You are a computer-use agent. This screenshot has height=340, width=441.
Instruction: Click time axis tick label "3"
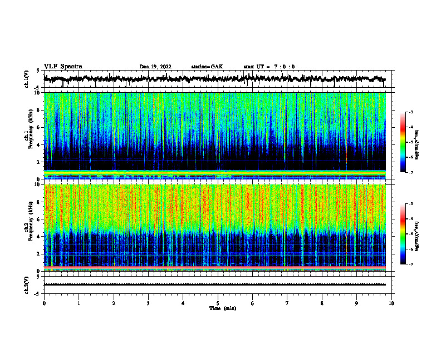click(148, 303)
